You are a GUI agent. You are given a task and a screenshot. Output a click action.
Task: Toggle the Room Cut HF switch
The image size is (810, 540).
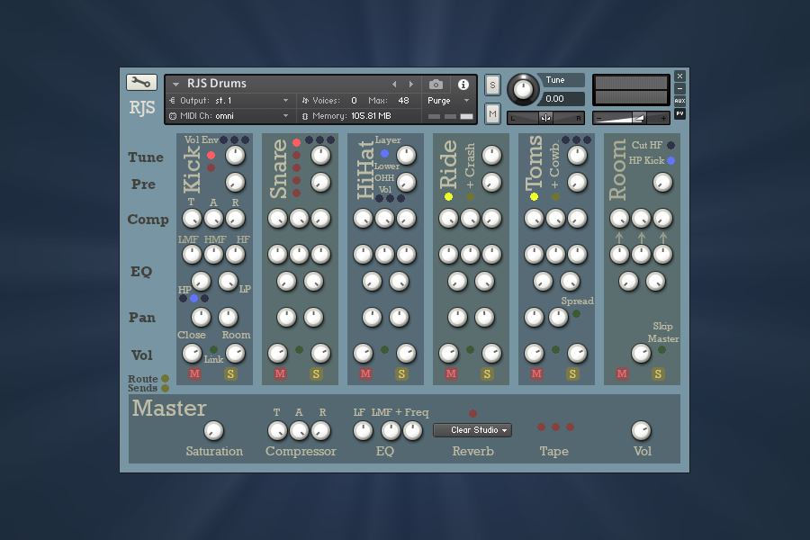click(670, 145)
